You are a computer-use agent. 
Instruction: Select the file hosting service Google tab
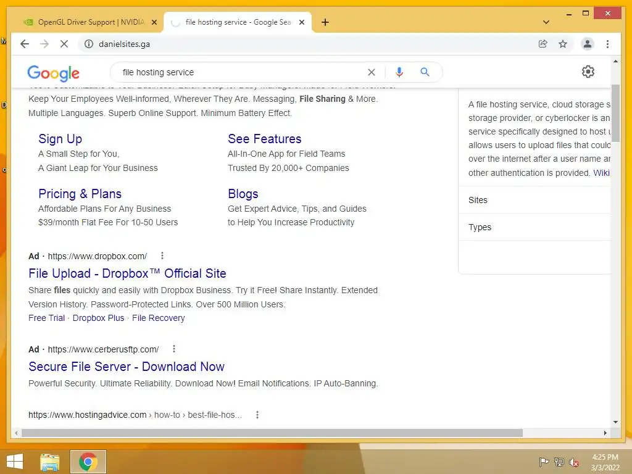point(237,22)
